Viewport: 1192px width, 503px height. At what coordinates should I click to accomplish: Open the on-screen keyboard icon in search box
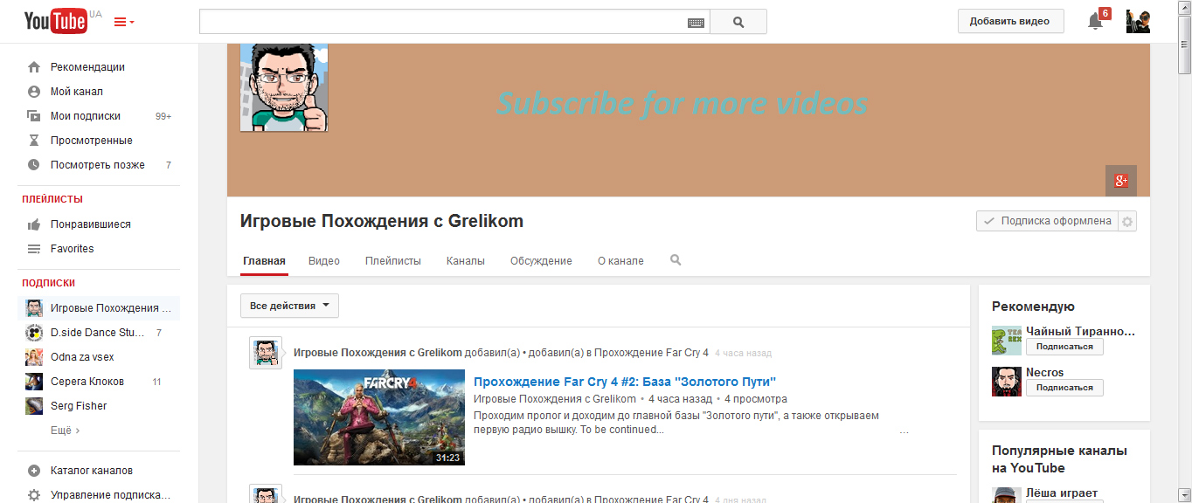point(696,23)
